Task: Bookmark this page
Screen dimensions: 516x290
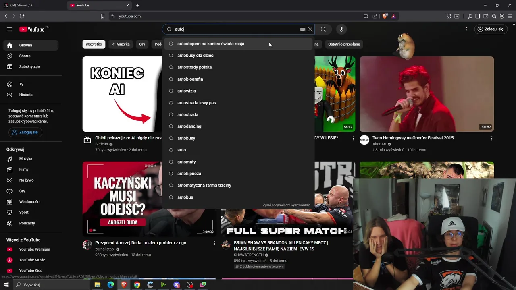Action: pyautogui.click(x=102, y=16)
